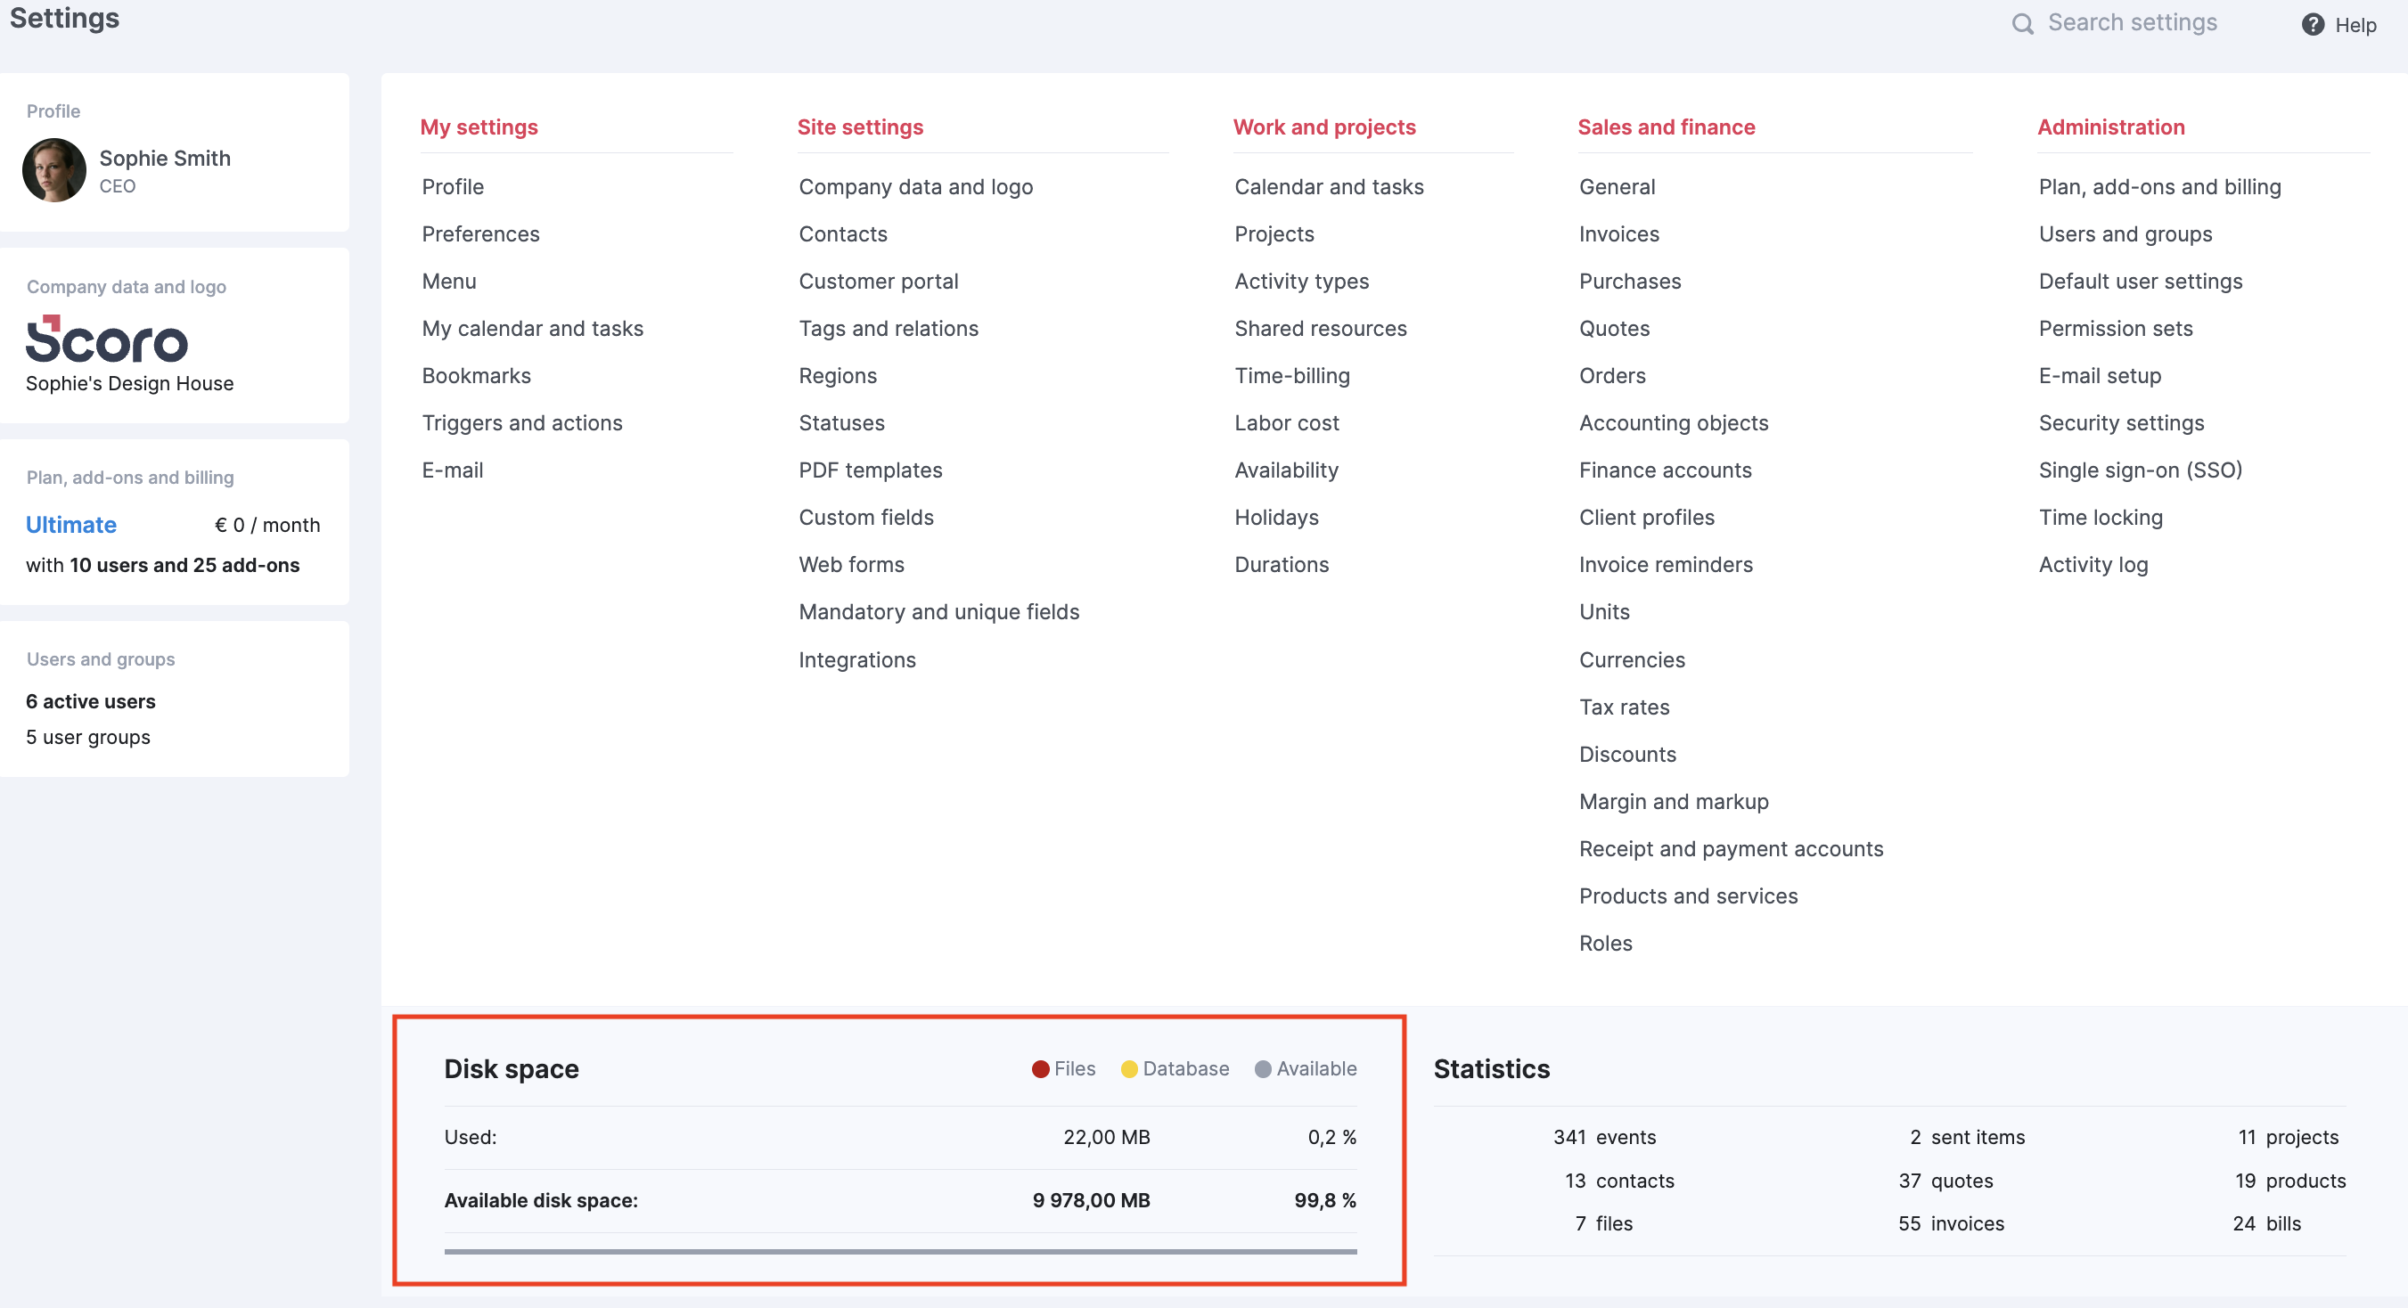2408x1308 pixels.
Task: Open Invoice reminders
Action: tap(1666, 564)
